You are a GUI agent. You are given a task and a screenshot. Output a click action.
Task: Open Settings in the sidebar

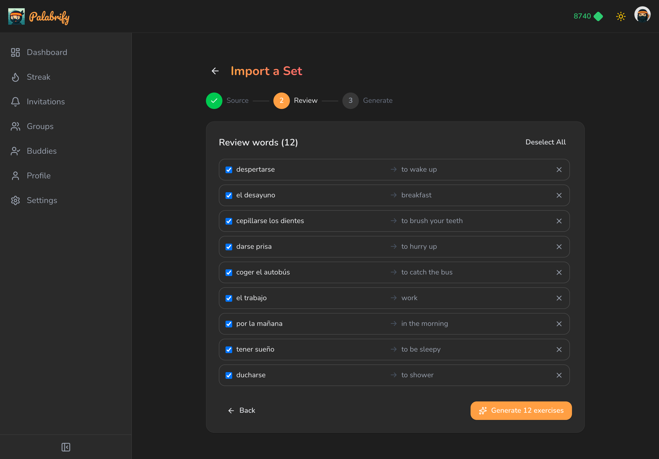(42, 200)
